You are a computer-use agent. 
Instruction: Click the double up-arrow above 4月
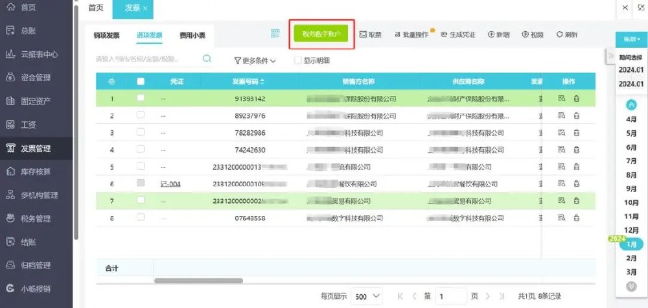(x=631, y=105)
